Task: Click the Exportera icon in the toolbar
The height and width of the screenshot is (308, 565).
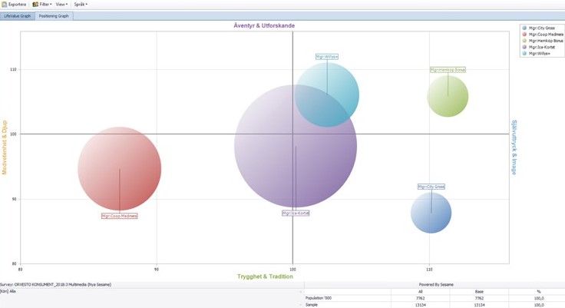Action: (5, 5)
